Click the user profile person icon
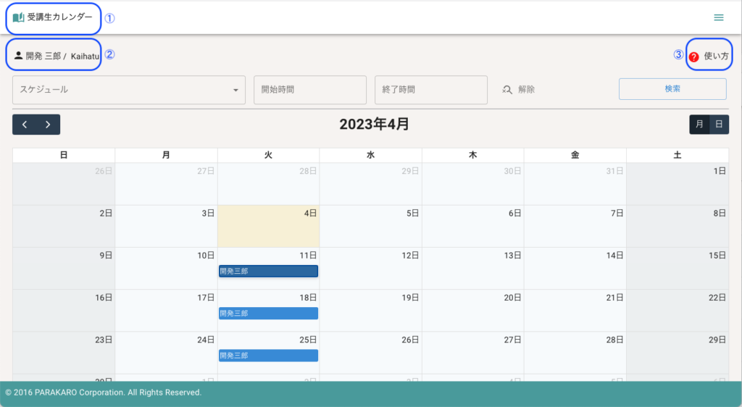The width and height of the screenshot is (742, 407). click(18, 56)
